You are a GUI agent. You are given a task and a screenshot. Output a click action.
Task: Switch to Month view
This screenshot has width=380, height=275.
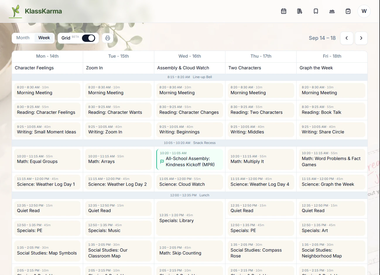[x=23, y=38]
